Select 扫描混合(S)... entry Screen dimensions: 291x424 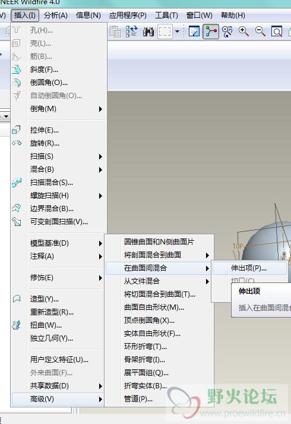tap(59, 183)
